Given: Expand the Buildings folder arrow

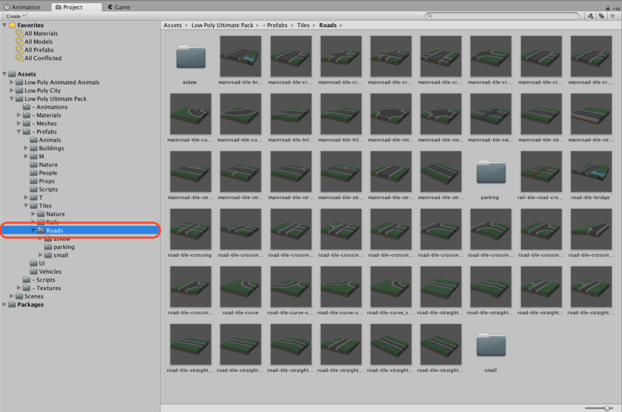Looking at the screenshot, I should pos(26,148).
